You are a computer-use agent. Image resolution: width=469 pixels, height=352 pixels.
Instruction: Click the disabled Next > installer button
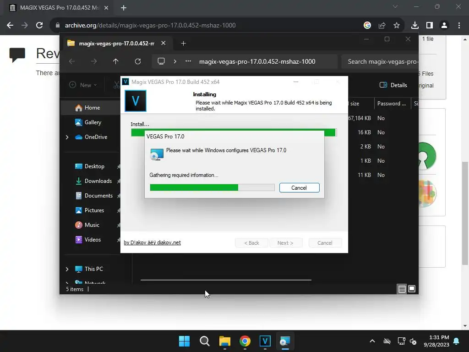point(285,243)
